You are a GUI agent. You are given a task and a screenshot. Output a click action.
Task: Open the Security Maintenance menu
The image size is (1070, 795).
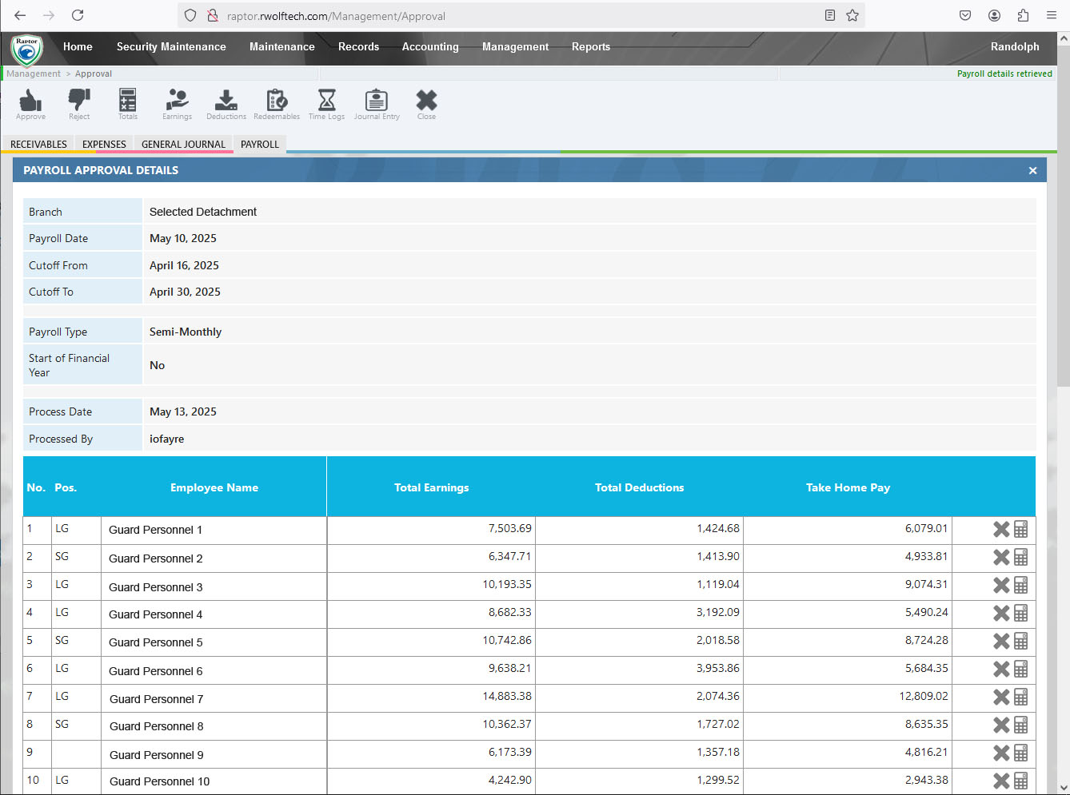(171, 47)
